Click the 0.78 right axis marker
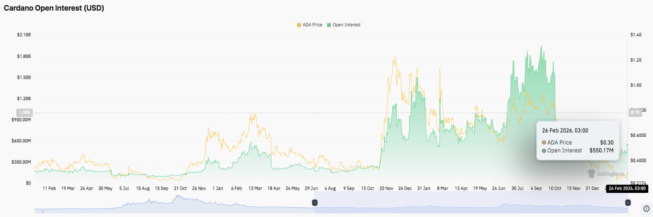Viewport: 653px width, 217px height. (634, 112)
